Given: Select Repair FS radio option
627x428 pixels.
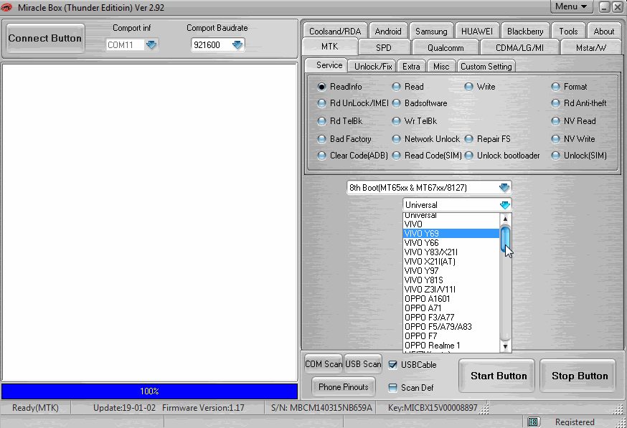Looking at the screenshot, I should click(x=468, y=139).
